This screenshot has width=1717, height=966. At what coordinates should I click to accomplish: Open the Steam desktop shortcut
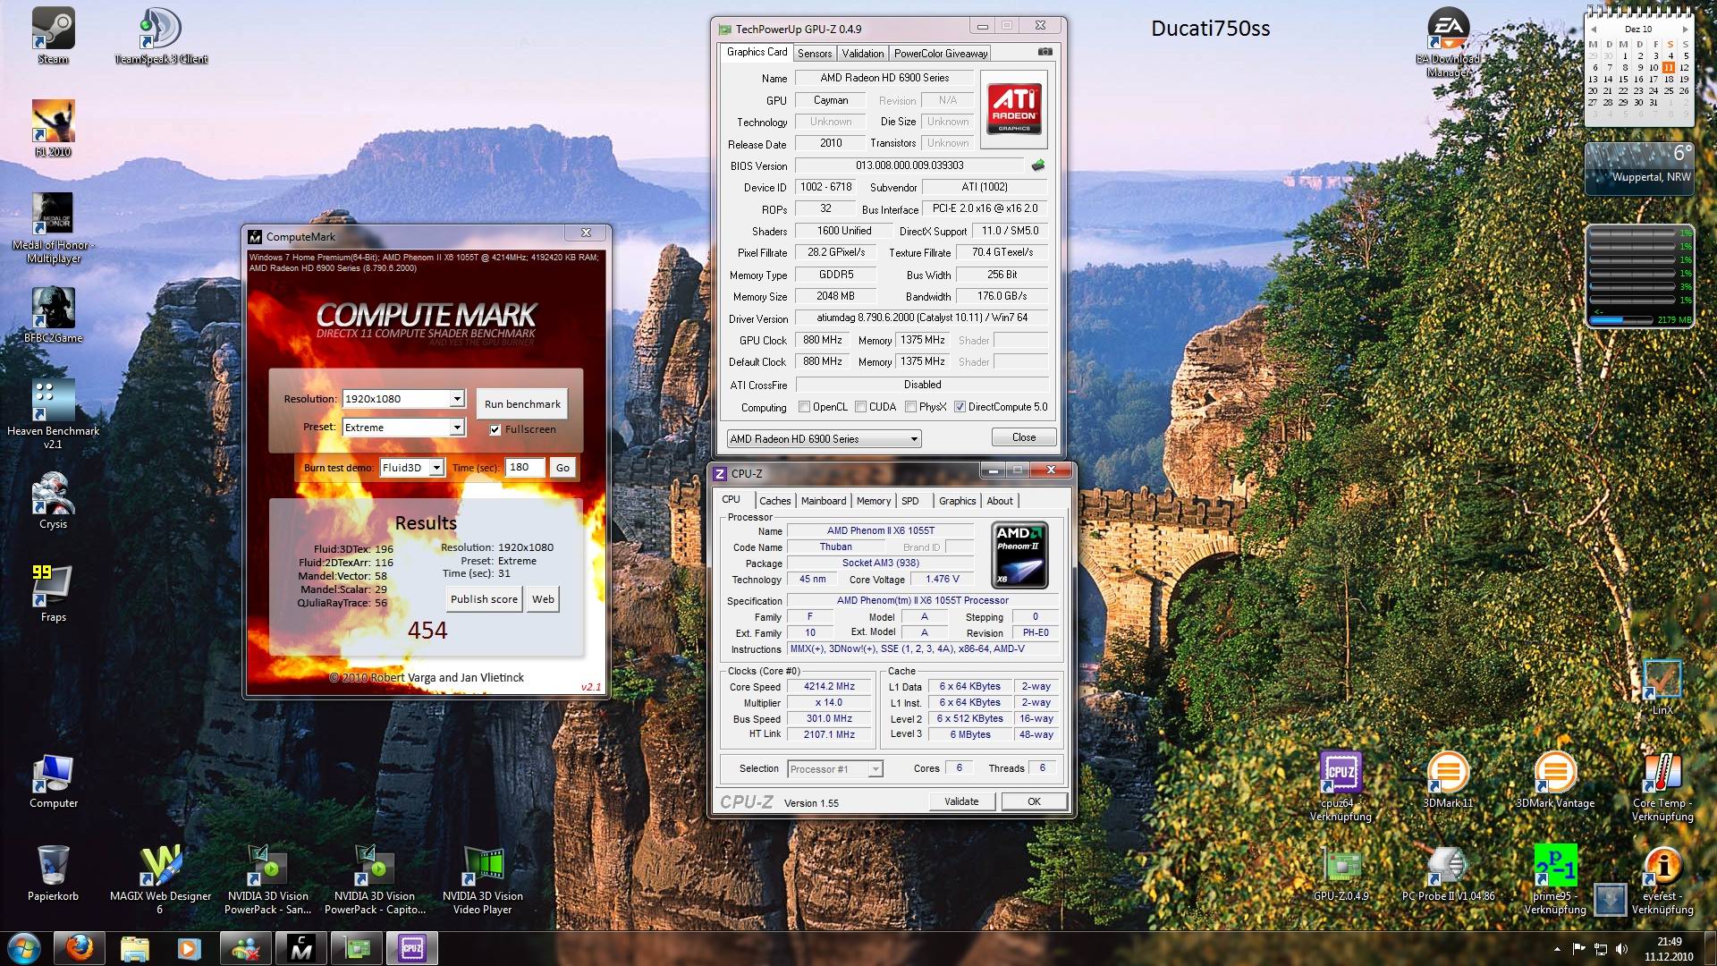(53, 29)
